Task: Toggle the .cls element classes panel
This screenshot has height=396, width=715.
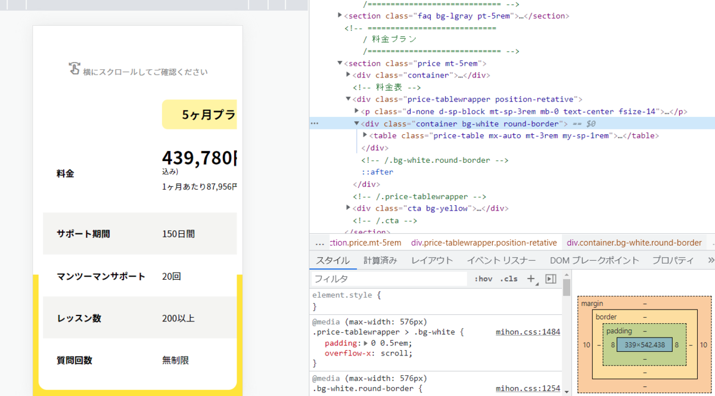Action: coord(509,279)
